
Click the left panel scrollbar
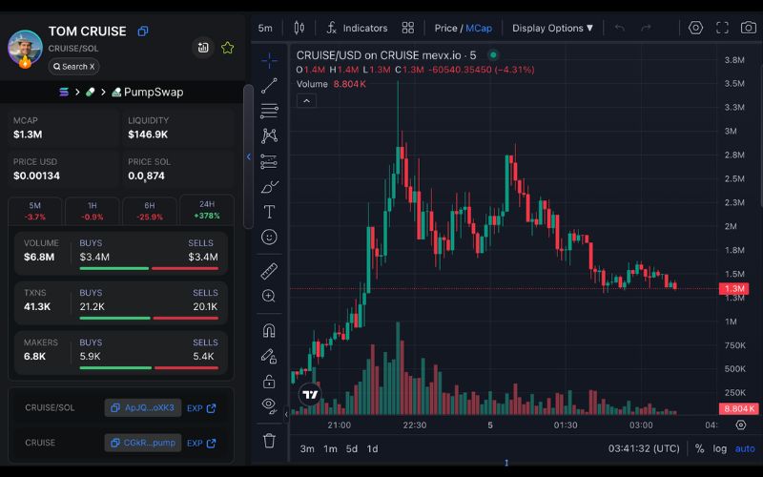click(x=248, y=156)
